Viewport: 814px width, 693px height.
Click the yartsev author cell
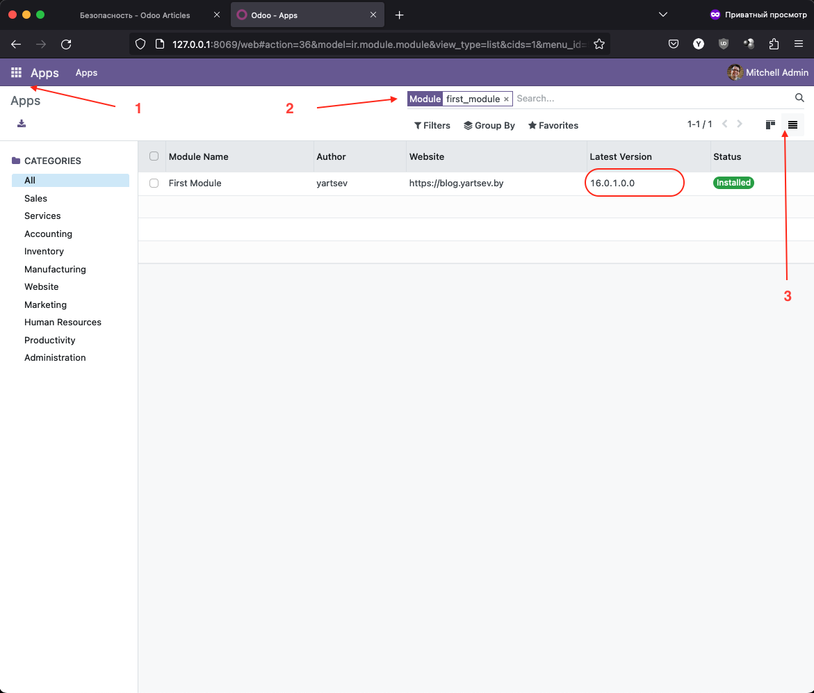click(x=332, y=184)
